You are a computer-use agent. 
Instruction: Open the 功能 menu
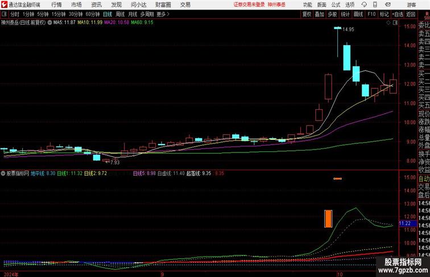click(x=307, y=5)
